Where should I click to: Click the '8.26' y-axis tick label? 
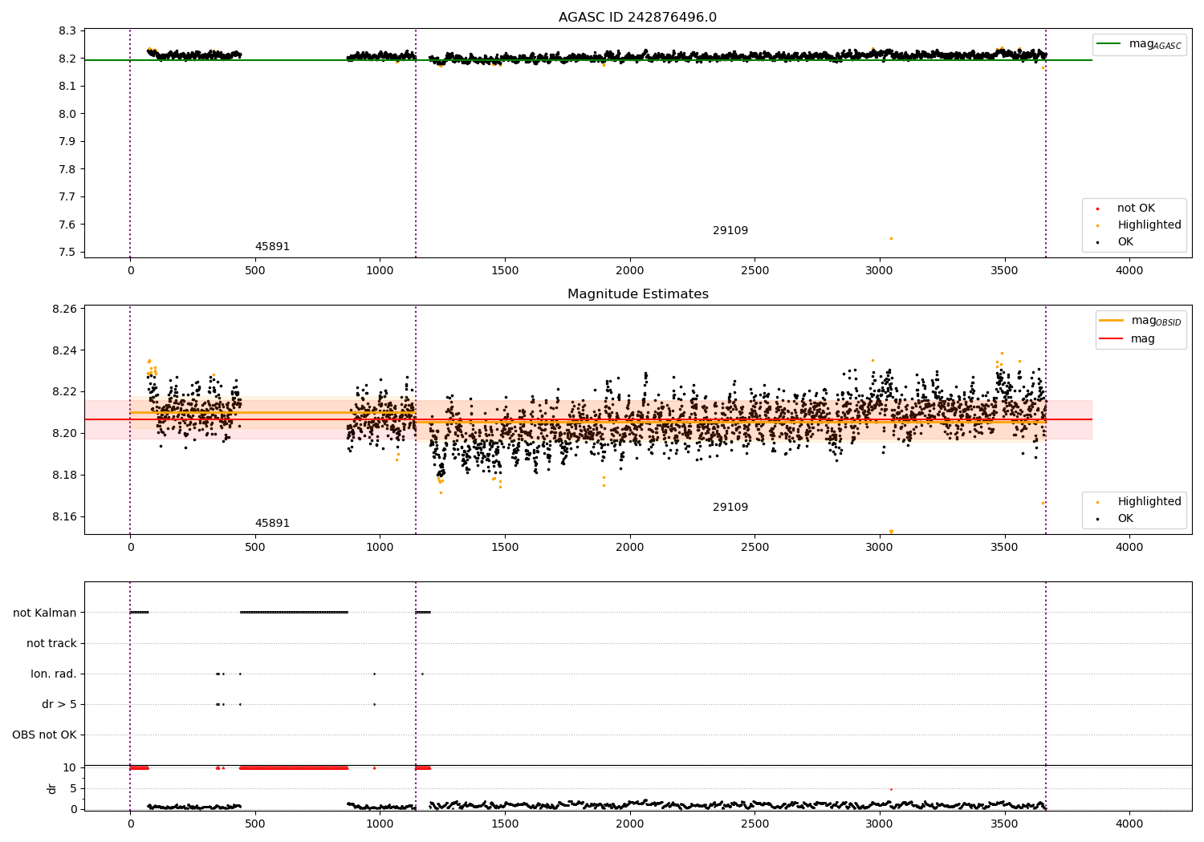65,309
